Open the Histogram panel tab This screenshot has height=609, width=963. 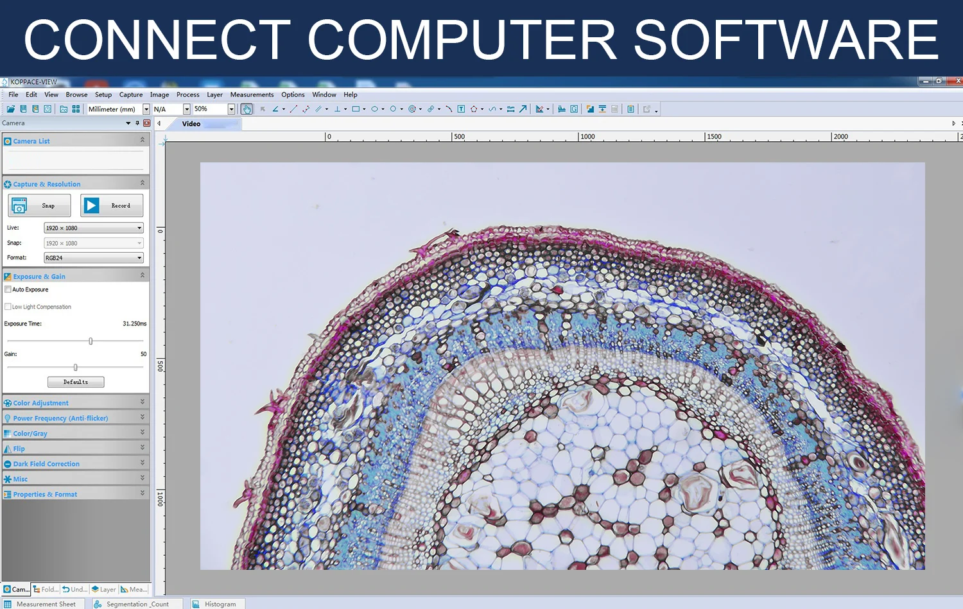[x=220, y=604]
